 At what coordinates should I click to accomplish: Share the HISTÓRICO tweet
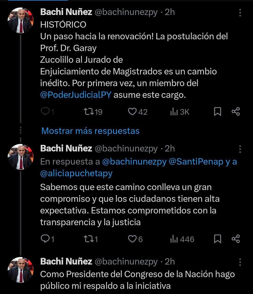tap(235, 112)
